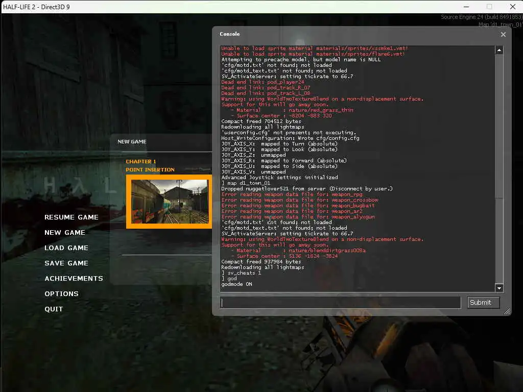Click the 'POINT INSERTION' chapter title
Viewport: 523px width, 392px height.
point(150,169)
